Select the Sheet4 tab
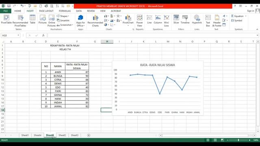260x146 pixels. tap(37, 135)
